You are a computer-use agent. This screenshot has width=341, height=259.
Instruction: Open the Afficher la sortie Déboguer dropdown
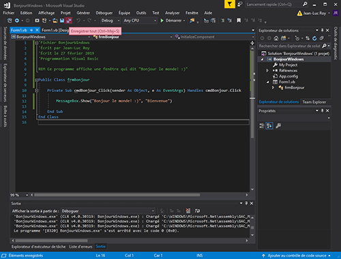[108, 211]
